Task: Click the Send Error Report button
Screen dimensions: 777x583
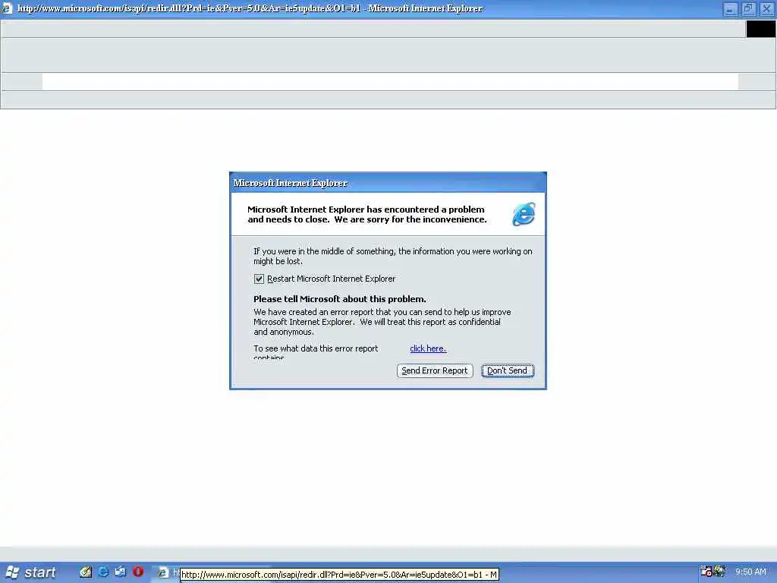Action: tap(435, 370)
